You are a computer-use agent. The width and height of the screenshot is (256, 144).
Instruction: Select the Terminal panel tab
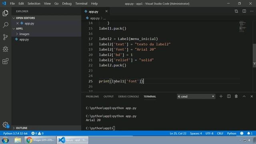point(150,96)
